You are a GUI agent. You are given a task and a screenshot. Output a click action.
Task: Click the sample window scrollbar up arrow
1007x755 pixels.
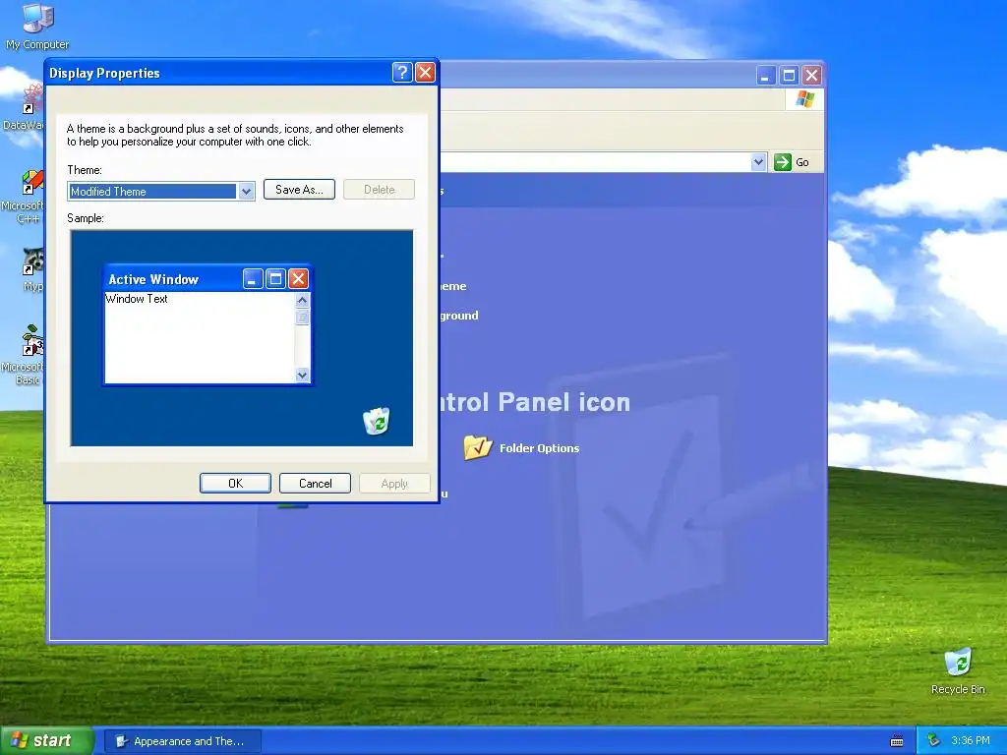[x=302, y=300]
